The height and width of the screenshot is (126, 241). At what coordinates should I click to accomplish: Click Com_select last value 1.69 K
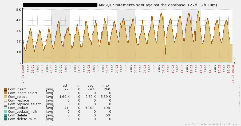point(64,97)
